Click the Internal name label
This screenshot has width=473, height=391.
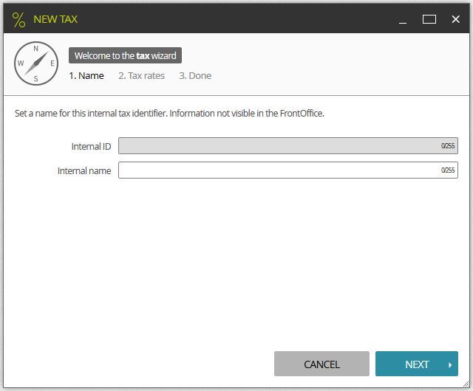click(84, 171)
